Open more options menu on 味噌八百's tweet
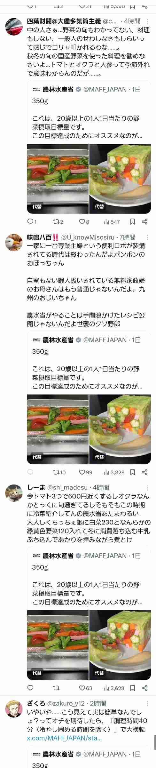The image size is (156, 768). (147, 237)
